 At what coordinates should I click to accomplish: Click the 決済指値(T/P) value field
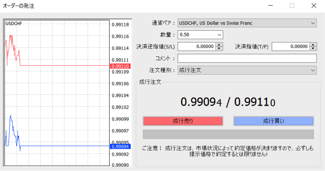click(291, 46)
